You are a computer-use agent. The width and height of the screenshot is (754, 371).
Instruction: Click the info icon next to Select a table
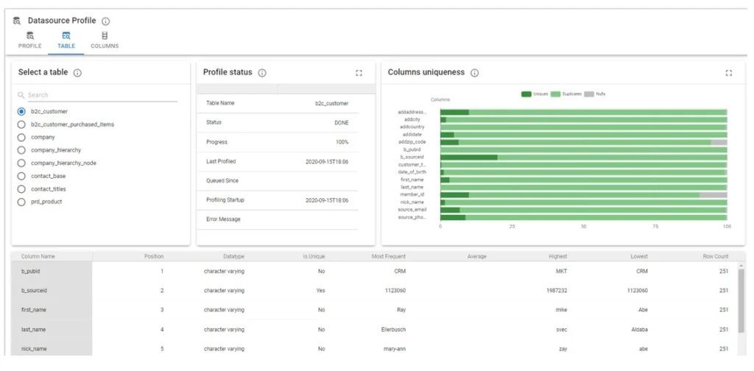click(x=77, y=73)
